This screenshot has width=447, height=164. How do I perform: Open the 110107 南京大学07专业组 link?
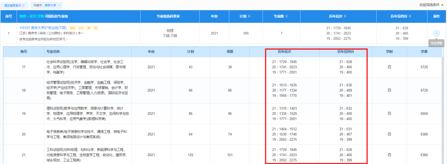point(43,28)
